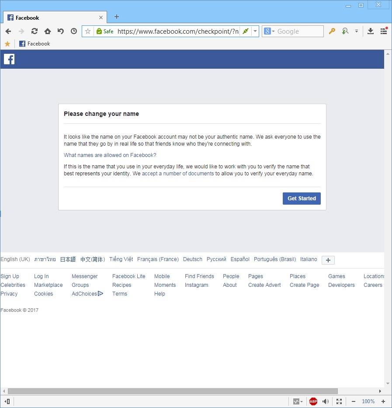Open the Create Advert footer link
This screenshot has width=392, height=408.
coord(264,285)
